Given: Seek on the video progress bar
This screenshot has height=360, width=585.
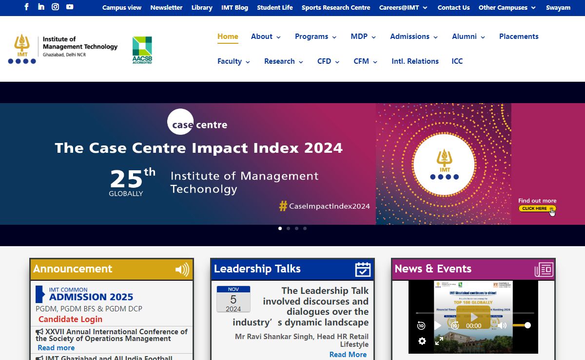Looking at the screenshot, I should [x=475, y=313].
